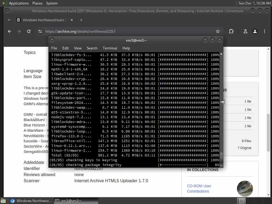This screenshot has height=204, width=272.
Task: Click the 'checking package integrity' progress line
Action: coord(134,165)
